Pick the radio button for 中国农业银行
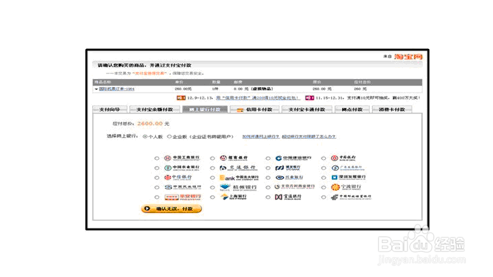 click(x=156, y=168)
